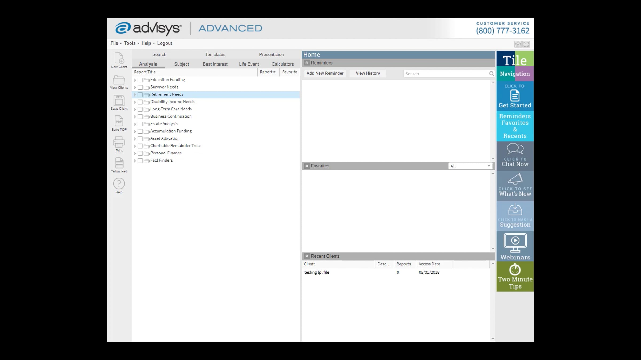Screen dimensions: 641x360
Task: Open the Webinars tile
Action: (515, 246)
